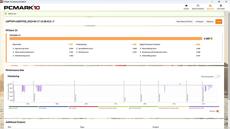
Task: Click the green check beside score 4 289
Action: point(211,39)
